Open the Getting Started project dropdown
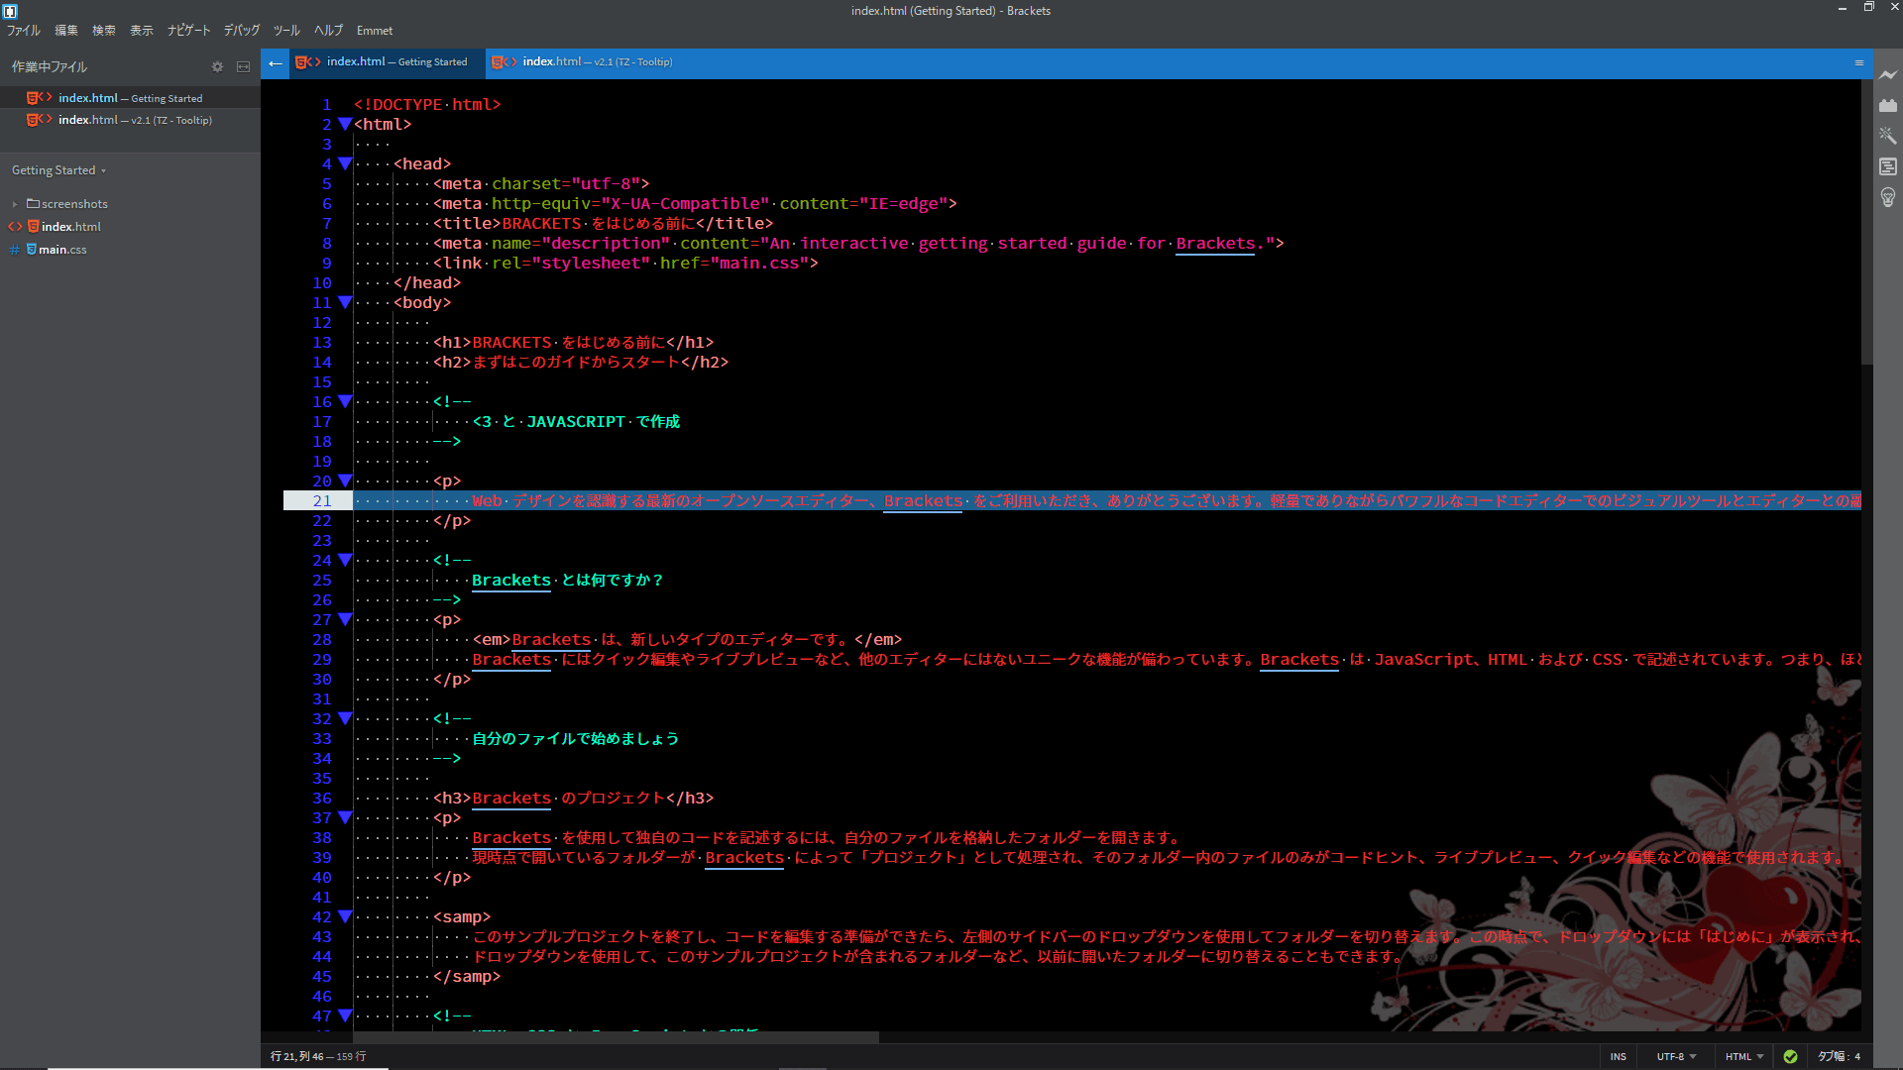This screenshot has width=1903, height=1070. click(58, 170)
